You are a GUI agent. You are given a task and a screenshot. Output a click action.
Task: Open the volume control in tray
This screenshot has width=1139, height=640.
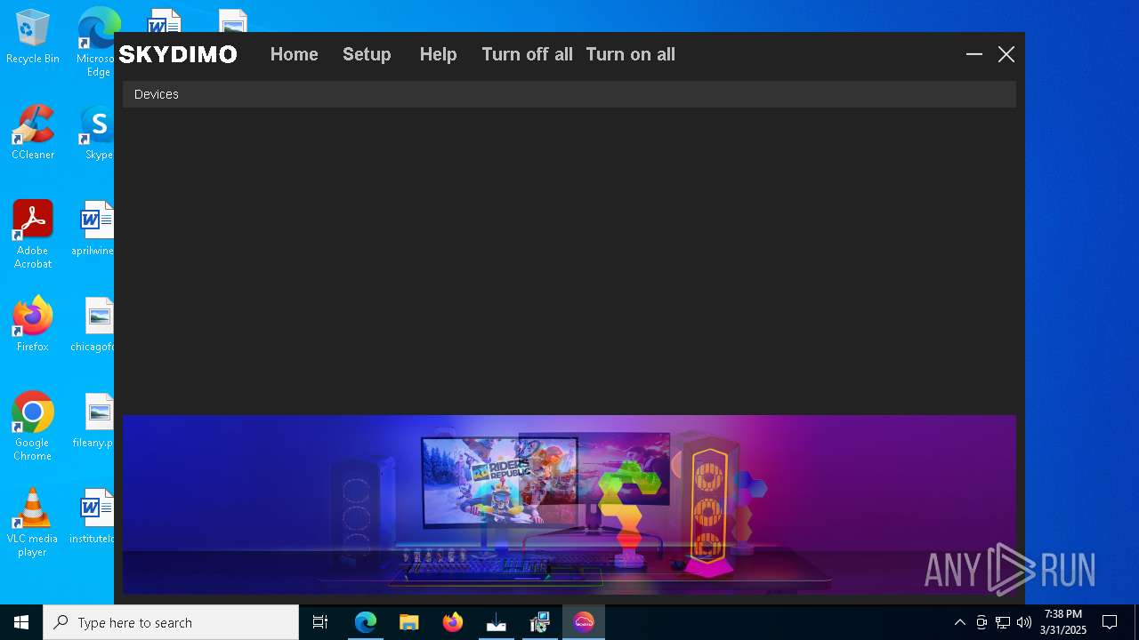pyautogui.click(x=1024, y=622)
